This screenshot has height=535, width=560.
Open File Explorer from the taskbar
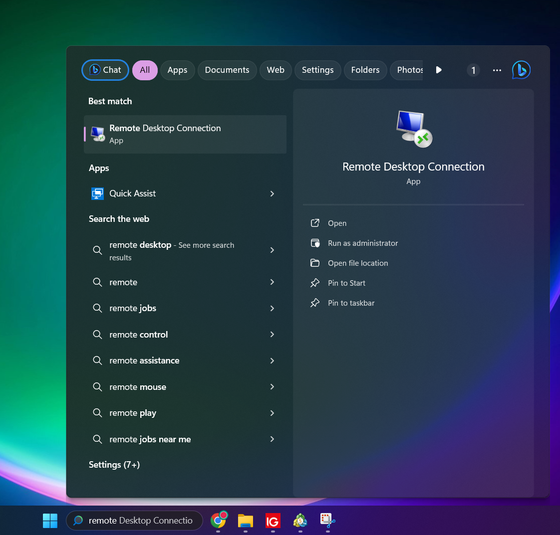coord(246,521)
